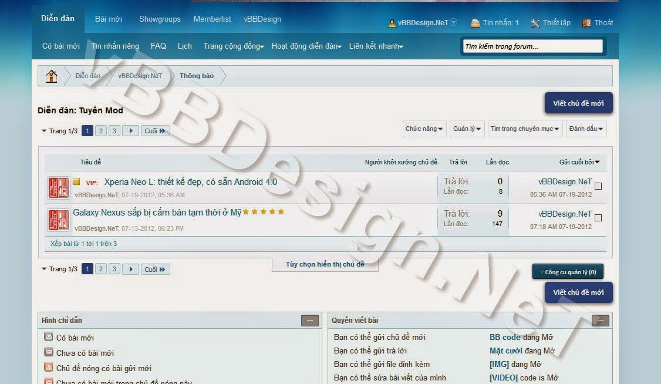
Task: Open Tin nhắn riêng in the sub menu
Action: [115, 46]
